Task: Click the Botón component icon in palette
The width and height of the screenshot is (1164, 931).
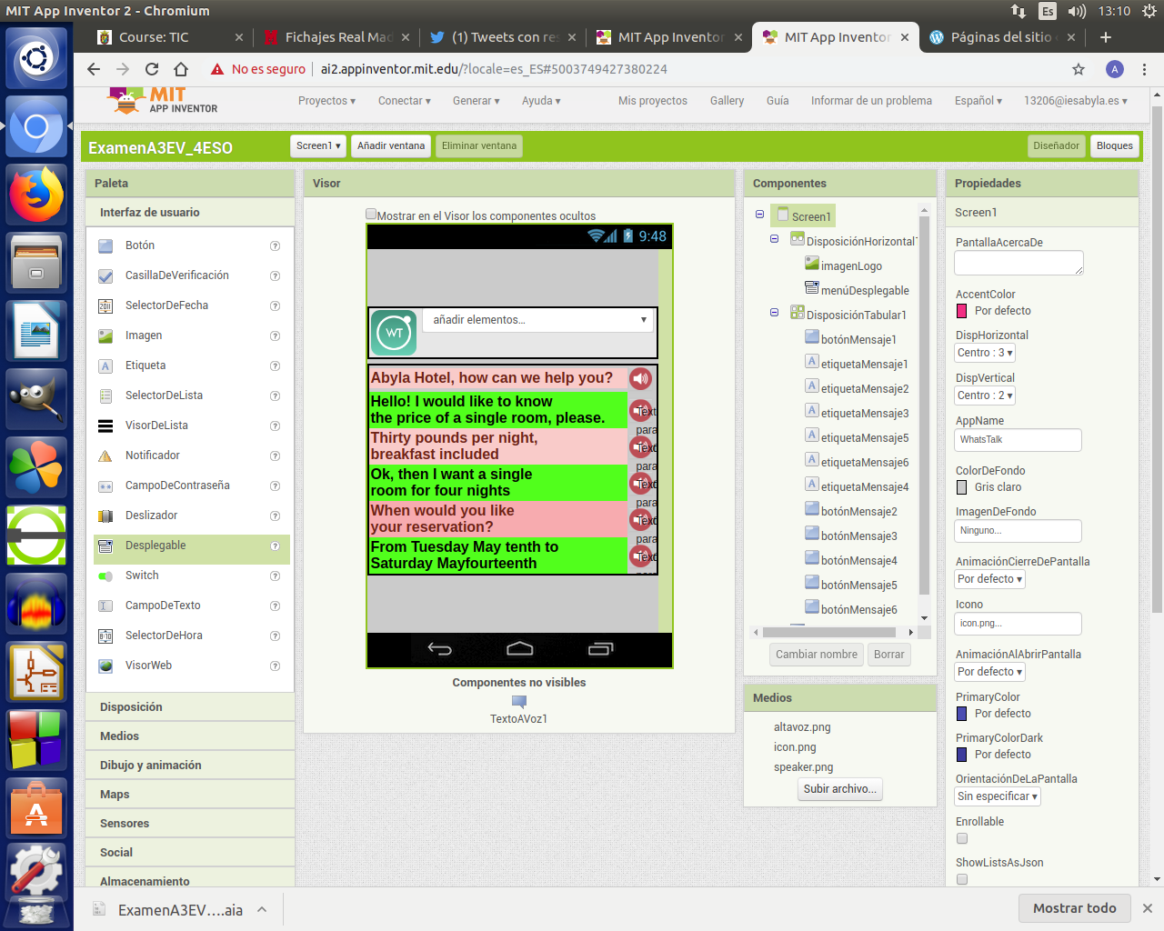Action: (x=105, y=246)
